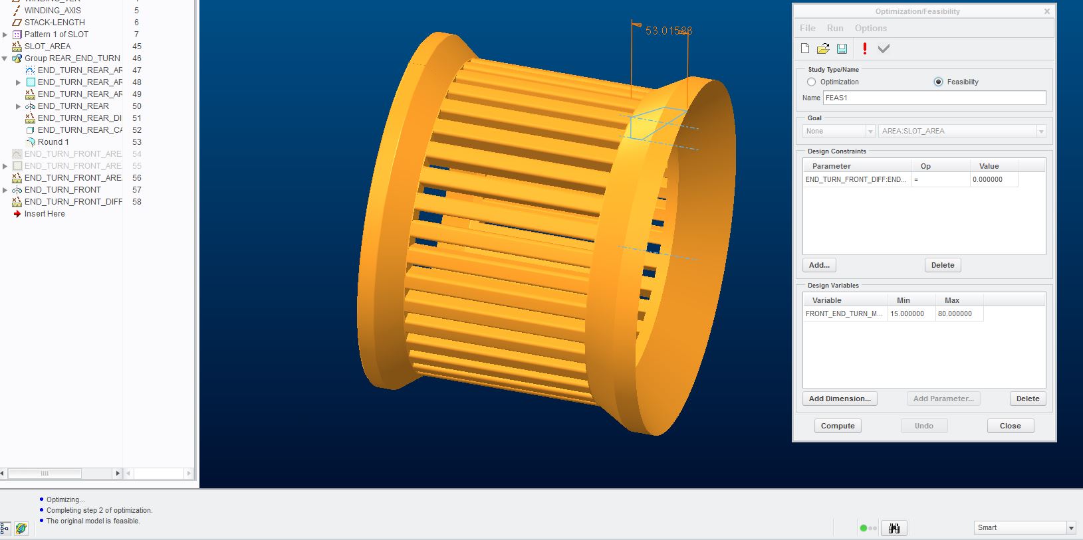Click the Round 1 feature icon
Viewport: 1083px width, 540px height.
[x=30, y=142]
